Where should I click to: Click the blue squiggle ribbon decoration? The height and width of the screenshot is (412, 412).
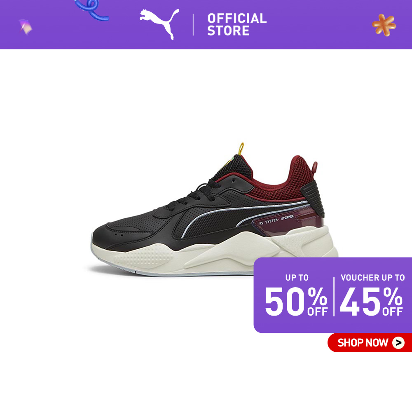click(92, 10)
